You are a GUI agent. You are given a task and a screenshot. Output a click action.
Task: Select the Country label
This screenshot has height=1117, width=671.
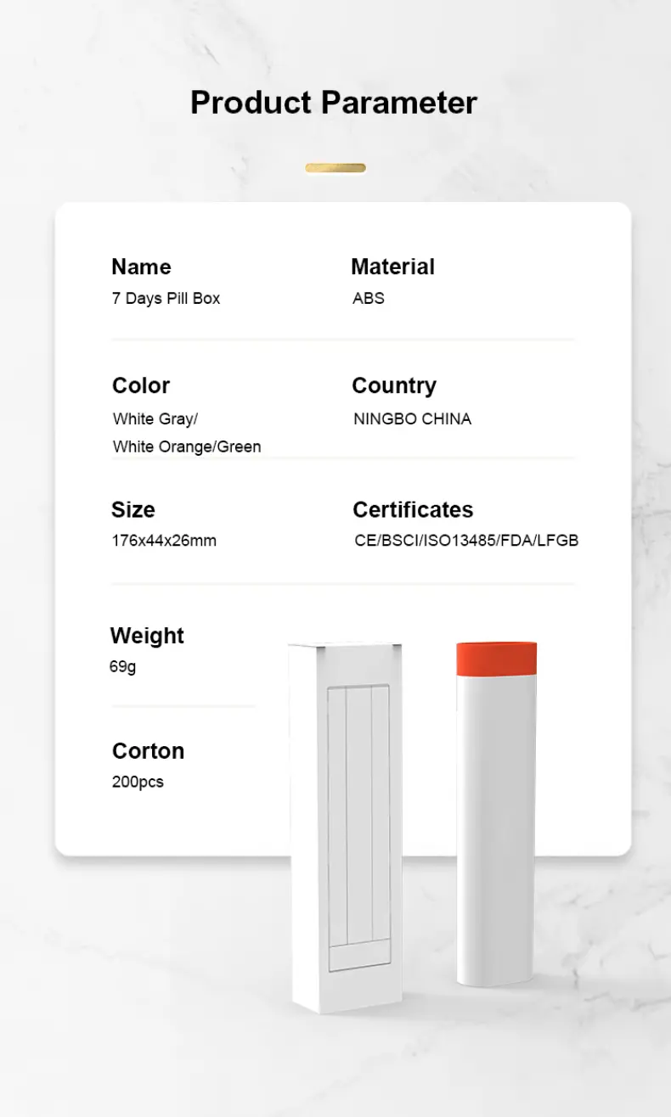[x=394, y=385]
